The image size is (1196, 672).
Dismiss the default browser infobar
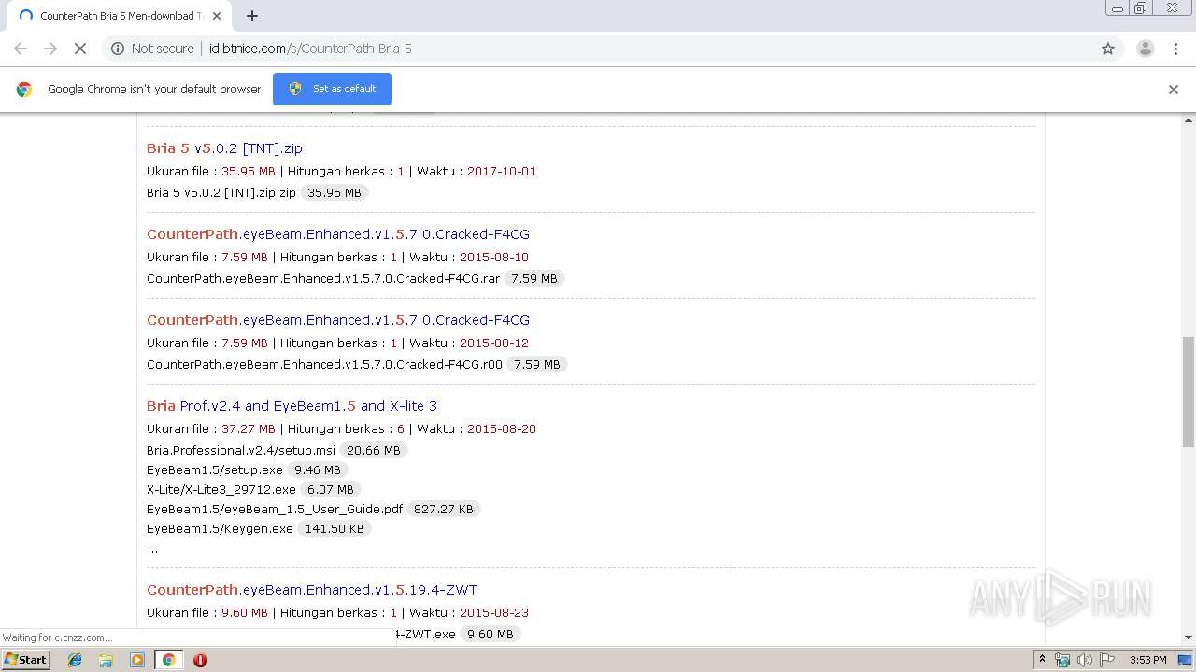pos(1174,90)
